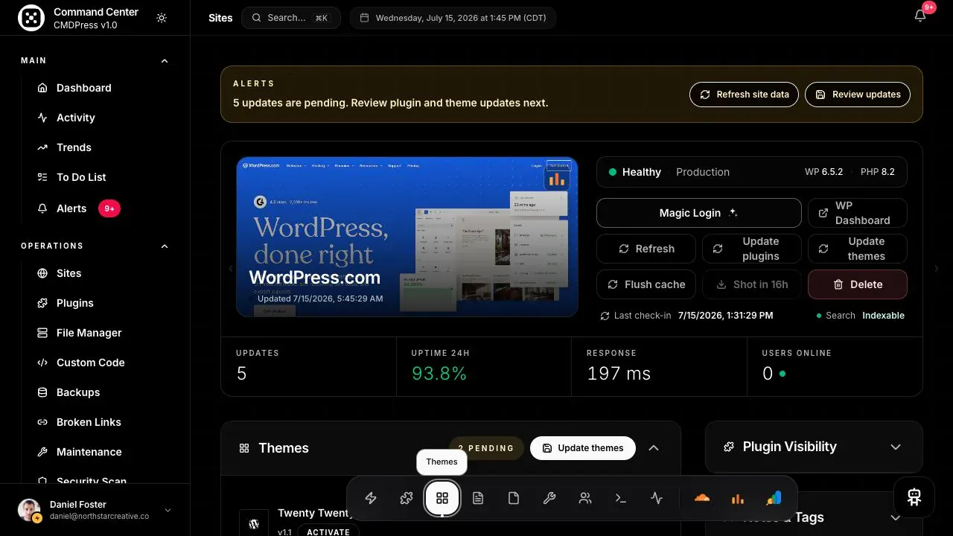Click the Delete site button
This screenshot has width=953, height=536.
tap(857, 284)
